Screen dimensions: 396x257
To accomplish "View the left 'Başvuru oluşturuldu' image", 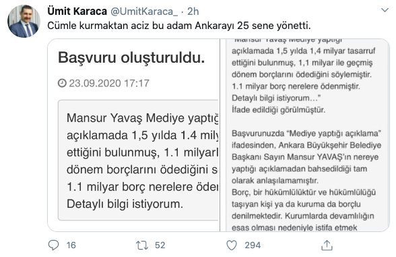I will coord(133,135).
